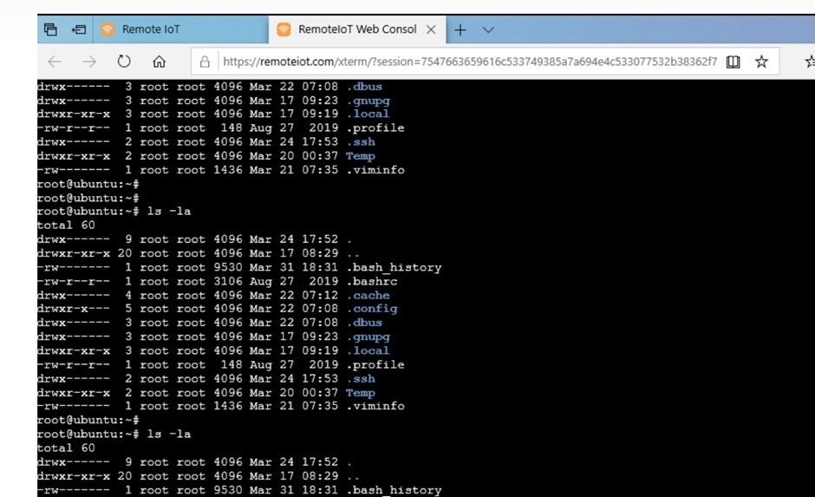Refresh the current page
Image resolution: width=815 pixels, height=497 pixels.
(124, 62)
